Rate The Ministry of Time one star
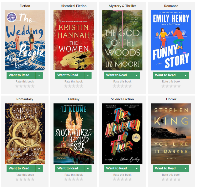197x188 pixels. [114, 179]
